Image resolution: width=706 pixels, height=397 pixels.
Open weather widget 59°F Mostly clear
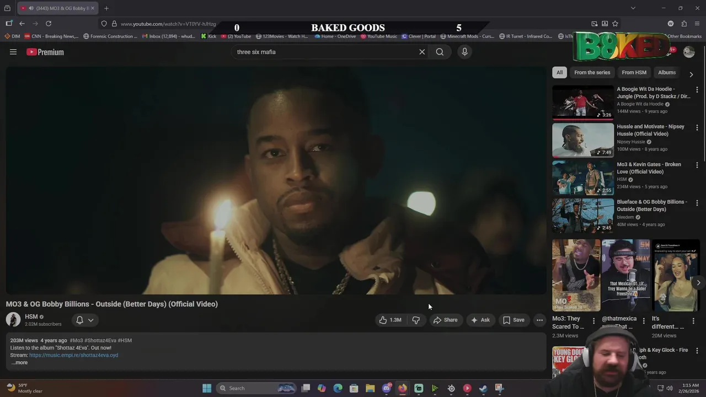click(24, 388)
